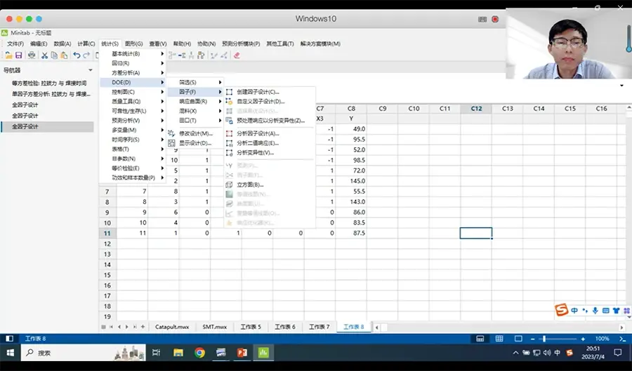632x371 pixels.
Task: Open 文件(F) menu
Action: pos(15,43)
